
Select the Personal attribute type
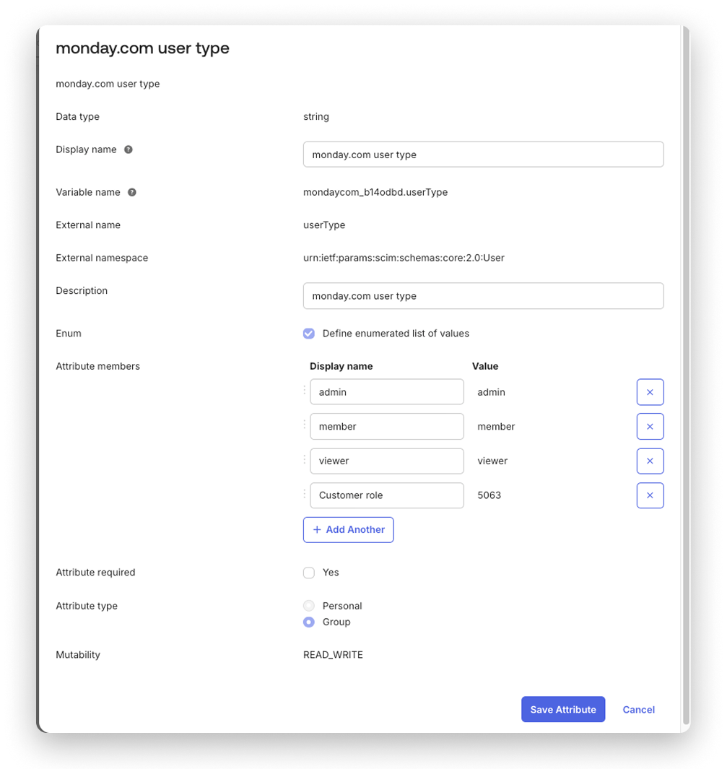(309, 606)
